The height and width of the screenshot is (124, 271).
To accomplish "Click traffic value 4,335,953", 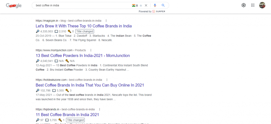I will pos(47,31).
